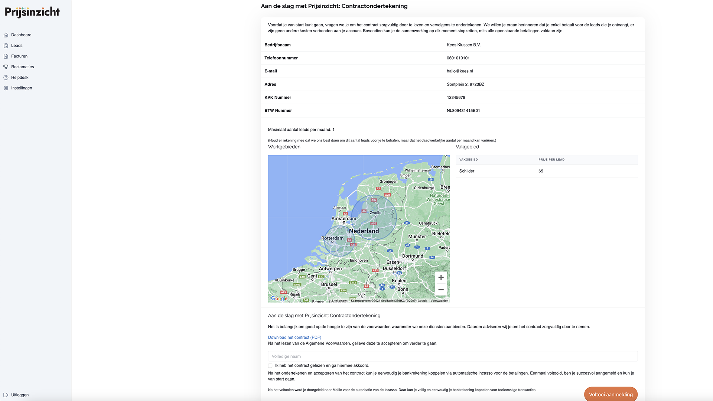This screenshot has height=401, width=713.
Task: Click the Eindhoven label on the map
Action: (359, 260)
